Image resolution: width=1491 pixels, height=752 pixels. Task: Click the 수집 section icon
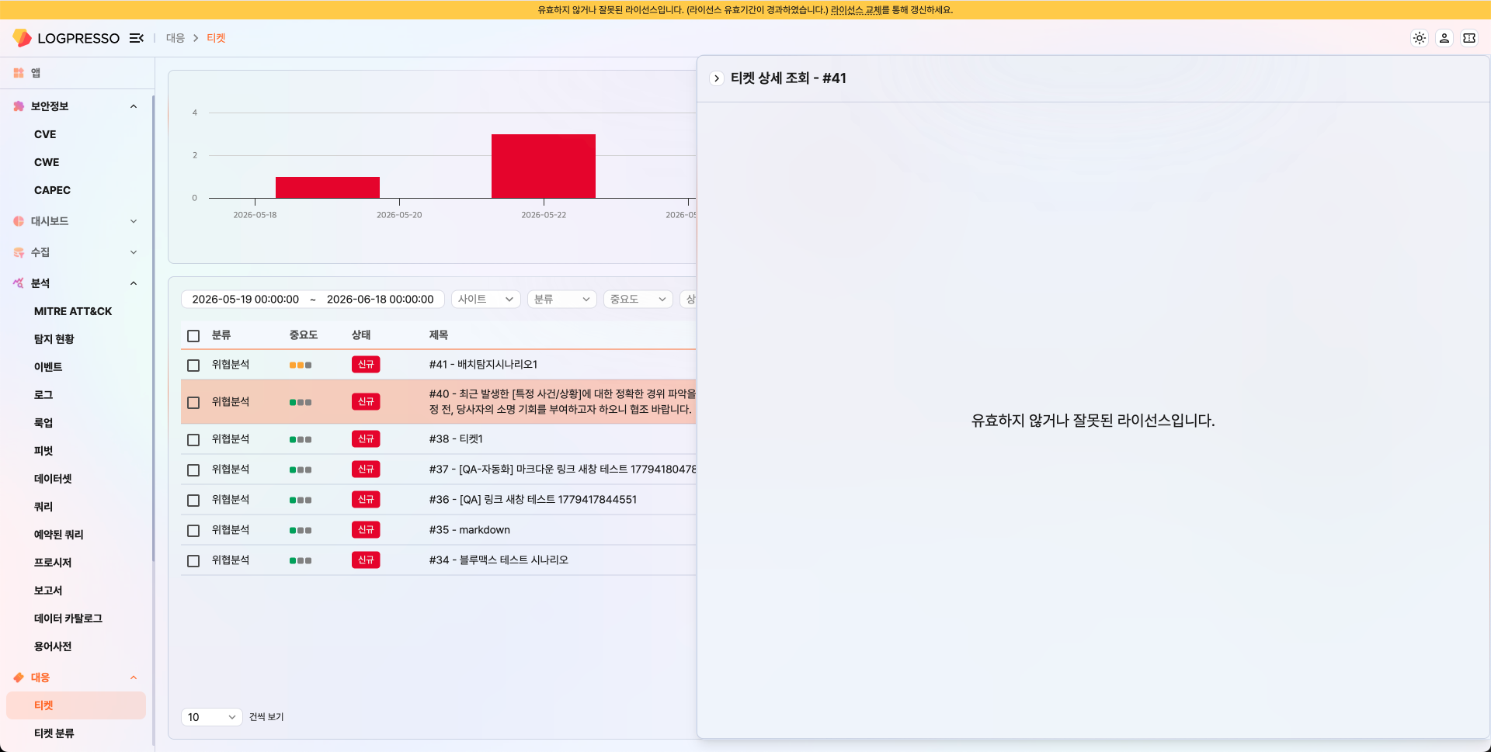tap(19, 252)
